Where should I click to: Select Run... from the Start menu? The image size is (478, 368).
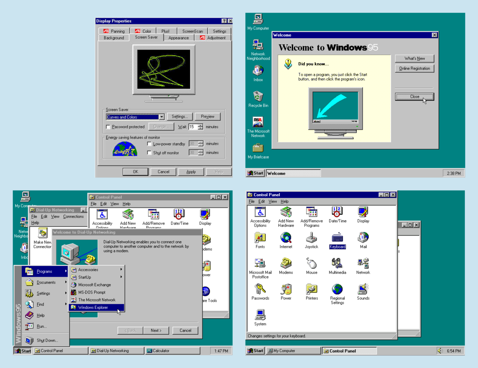click(x=45, y=326)
